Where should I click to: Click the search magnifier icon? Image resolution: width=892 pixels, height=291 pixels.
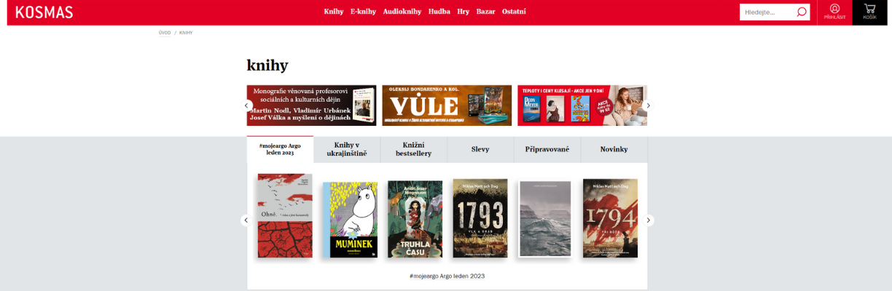coord(802,12)
